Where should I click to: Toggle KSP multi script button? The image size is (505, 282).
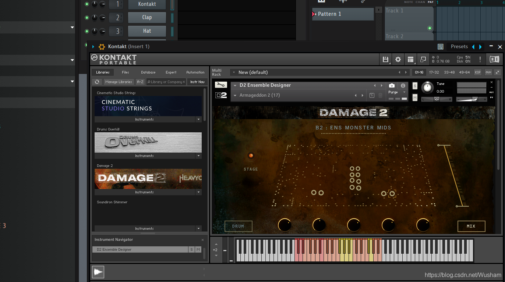pyautogui.click(x=478, y=72)
